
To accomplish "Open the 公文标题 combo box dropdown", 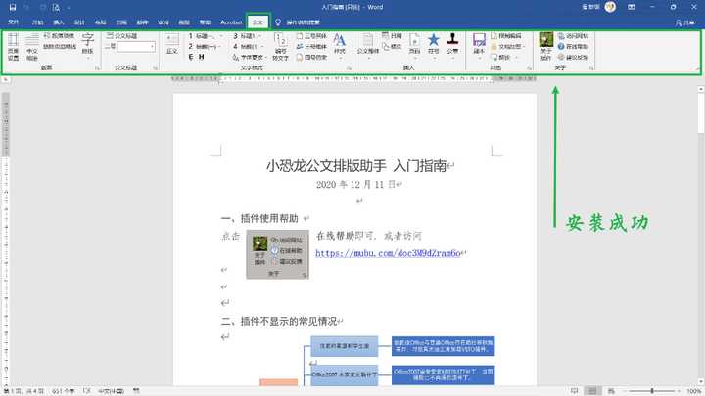I will [x=152, y=47].
